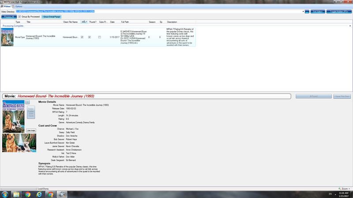Show hidden tray icons arrow
The width and height of the screenshot is (353, 198).
coord(335,194)
